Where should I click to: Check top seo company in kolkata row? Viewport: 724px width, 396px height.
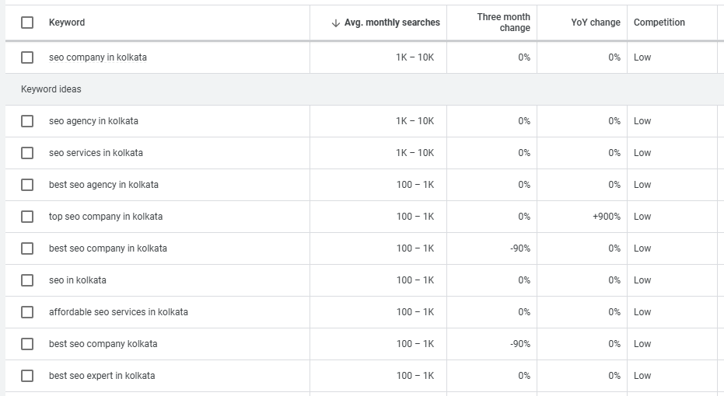27,217
